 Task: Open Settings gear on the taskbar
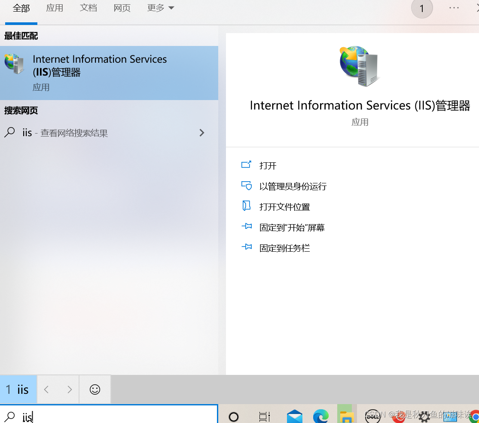point(424,417)
